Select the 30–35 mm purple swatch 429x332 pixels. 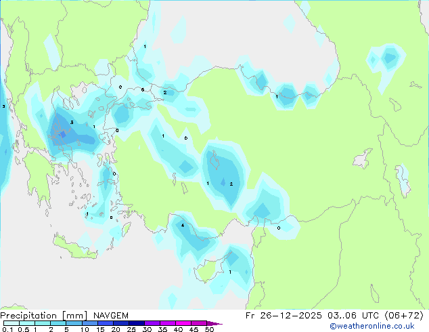coord(152,323)
